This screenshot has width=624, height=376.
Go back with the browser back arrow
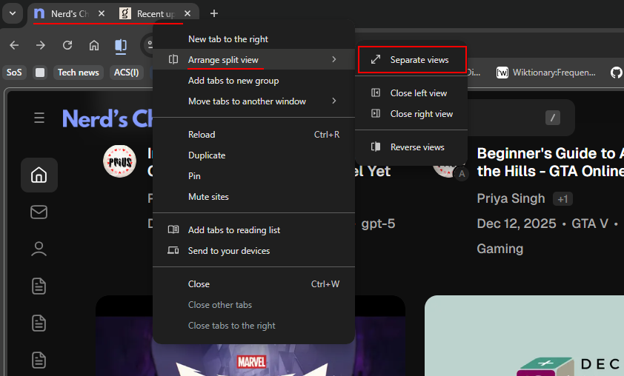14,45
